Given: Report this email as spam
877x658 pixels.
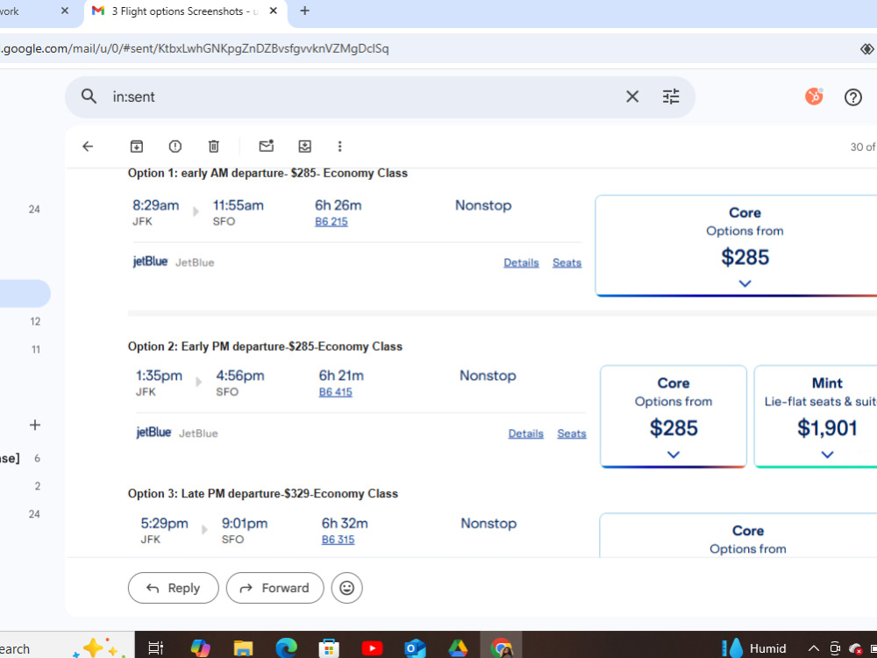Looking at the screenshot, I should (175, 147).
